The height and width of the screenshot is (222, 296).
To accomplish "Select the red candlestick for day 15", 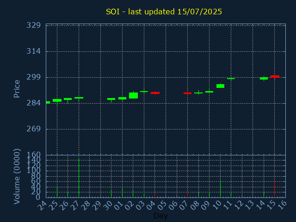I will tap(275, 76).
